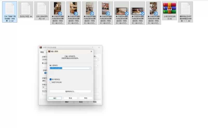Open the 最快 compression method dropdown
The image size is (208, 128).
[44, 81]
